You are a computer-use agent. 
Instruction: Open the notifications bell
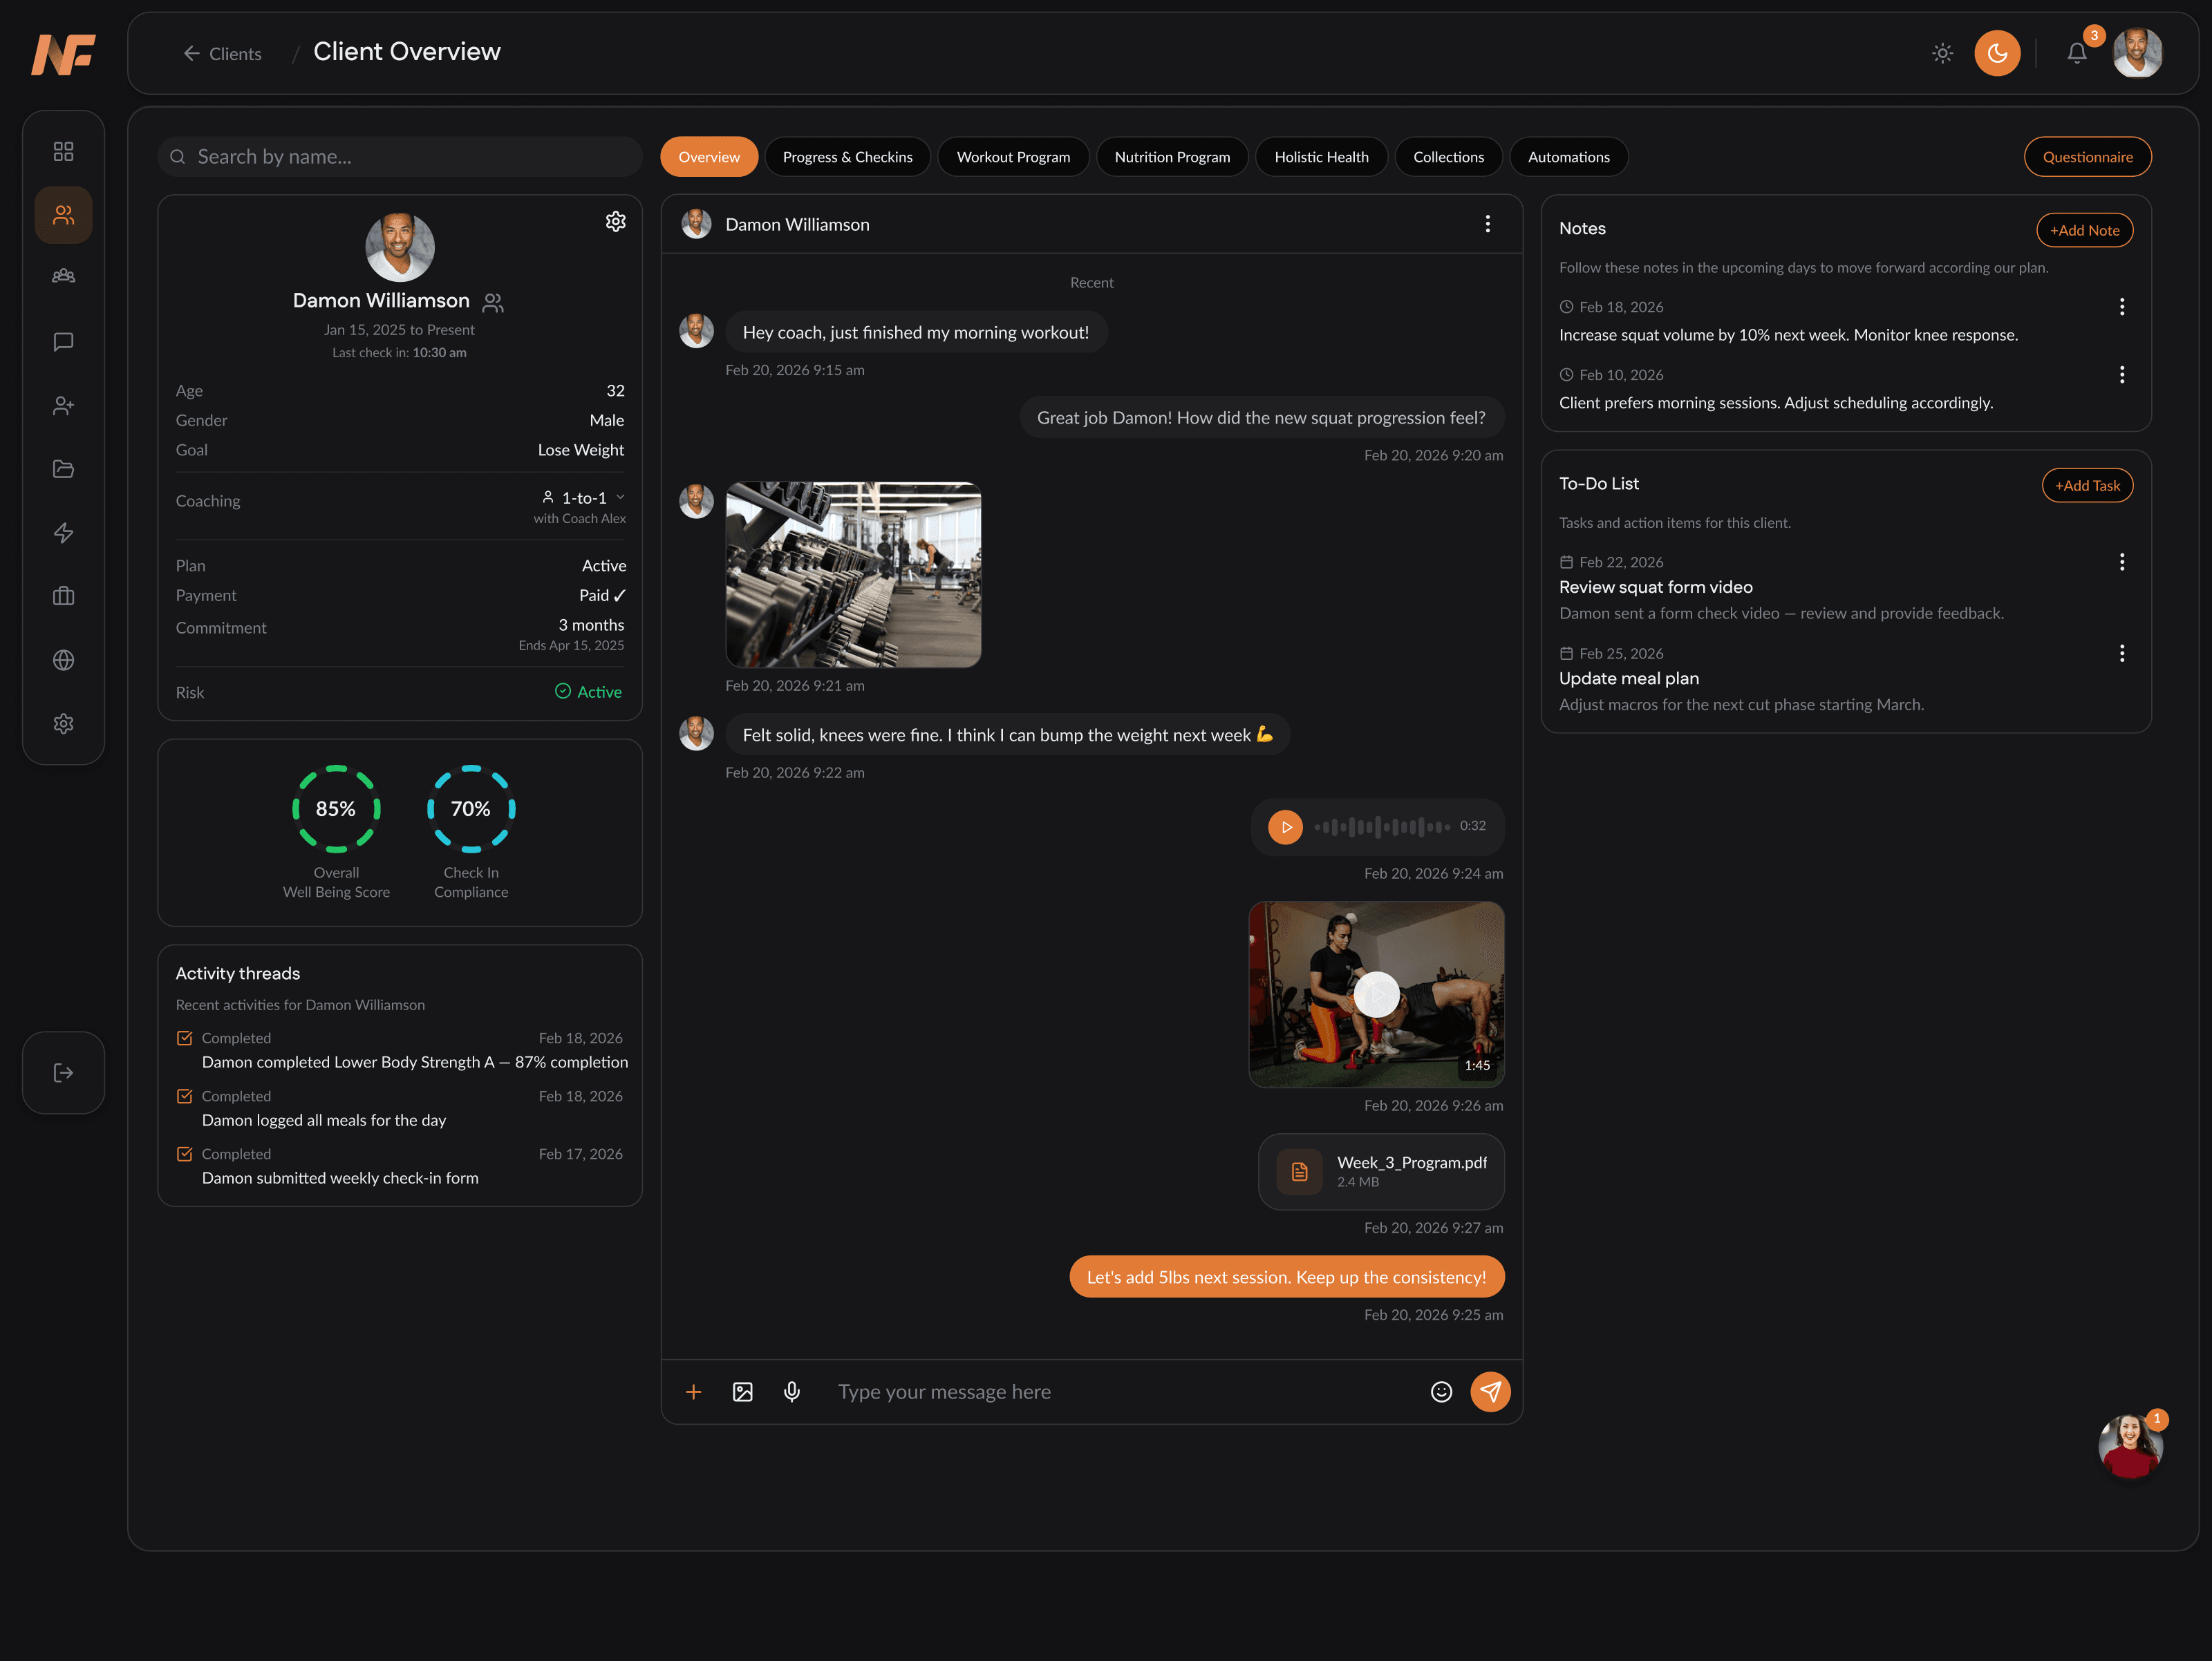tap(2077, 53)
